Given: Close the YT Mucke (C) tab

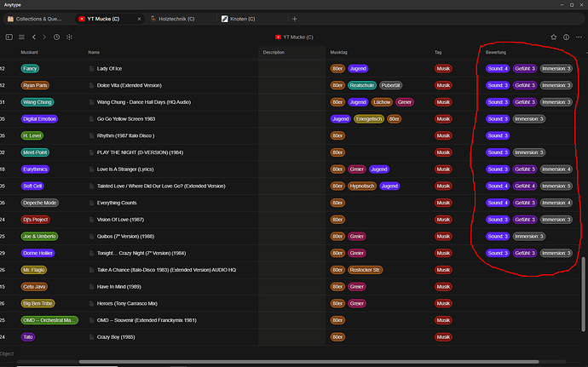Looking at the screenshot, I should point(139,19).
